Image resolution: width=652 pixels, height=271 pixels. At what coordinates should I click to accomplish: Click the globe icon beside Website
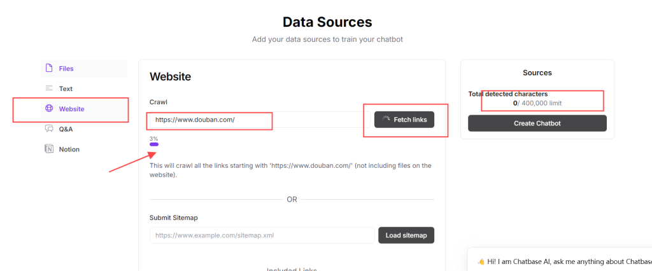pyautogui.click(x=49, y=109)
